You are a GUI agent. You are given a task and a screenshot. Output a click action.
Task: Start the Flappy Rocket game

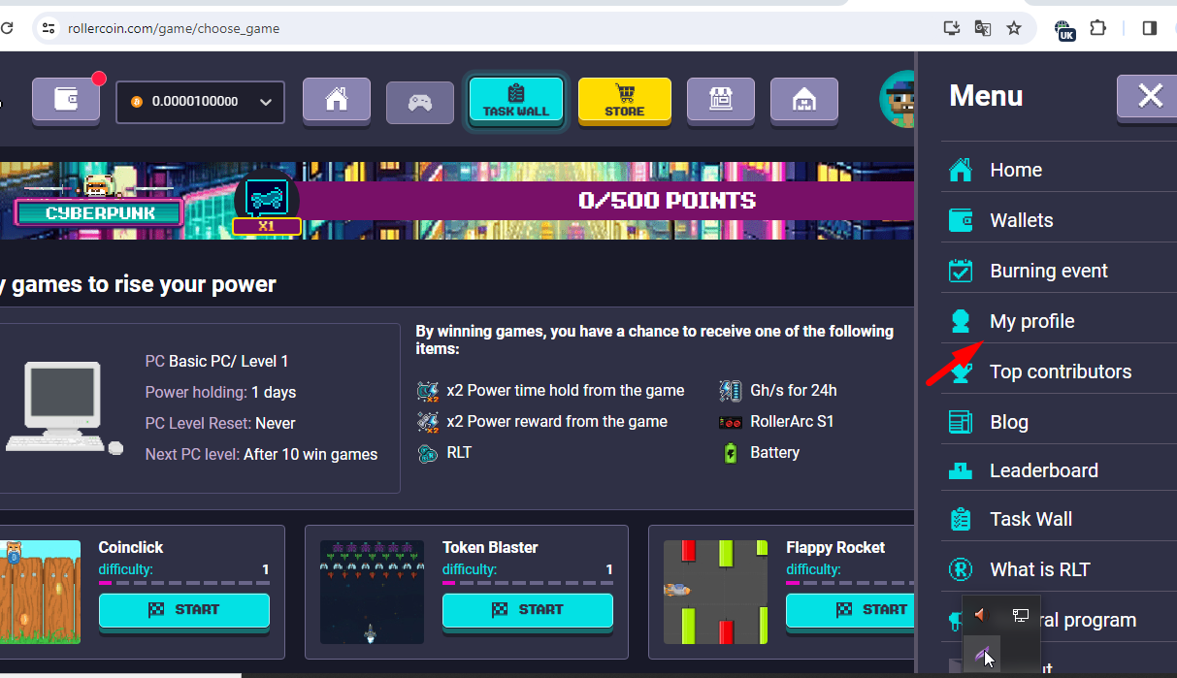coord(851,610)
